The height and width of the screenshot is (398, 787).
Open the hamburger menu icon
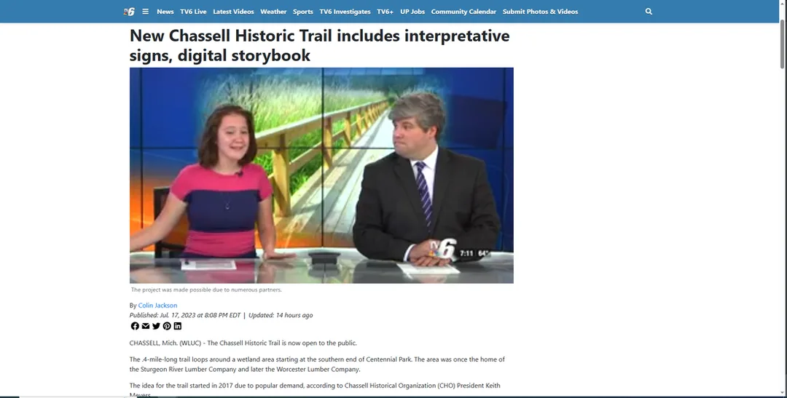tap(146, 12)
